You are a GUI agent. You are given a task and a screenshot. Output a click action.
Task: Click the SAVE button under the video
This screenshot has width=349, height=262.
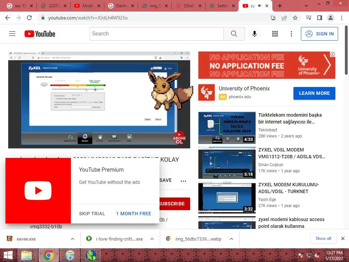tap(165, 180)
